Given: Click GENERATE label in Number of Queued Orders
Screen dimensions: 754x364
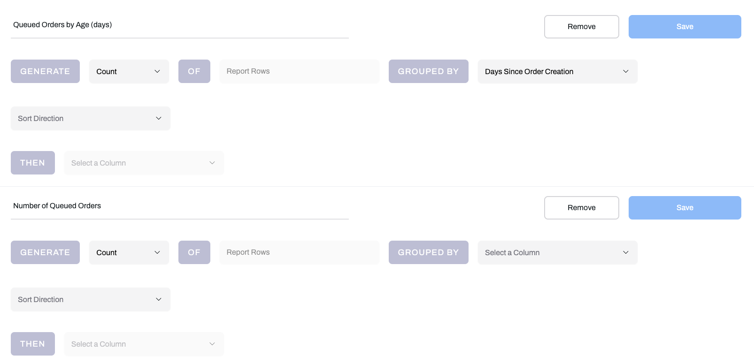Looking at the screenshot, I should 45,252.
